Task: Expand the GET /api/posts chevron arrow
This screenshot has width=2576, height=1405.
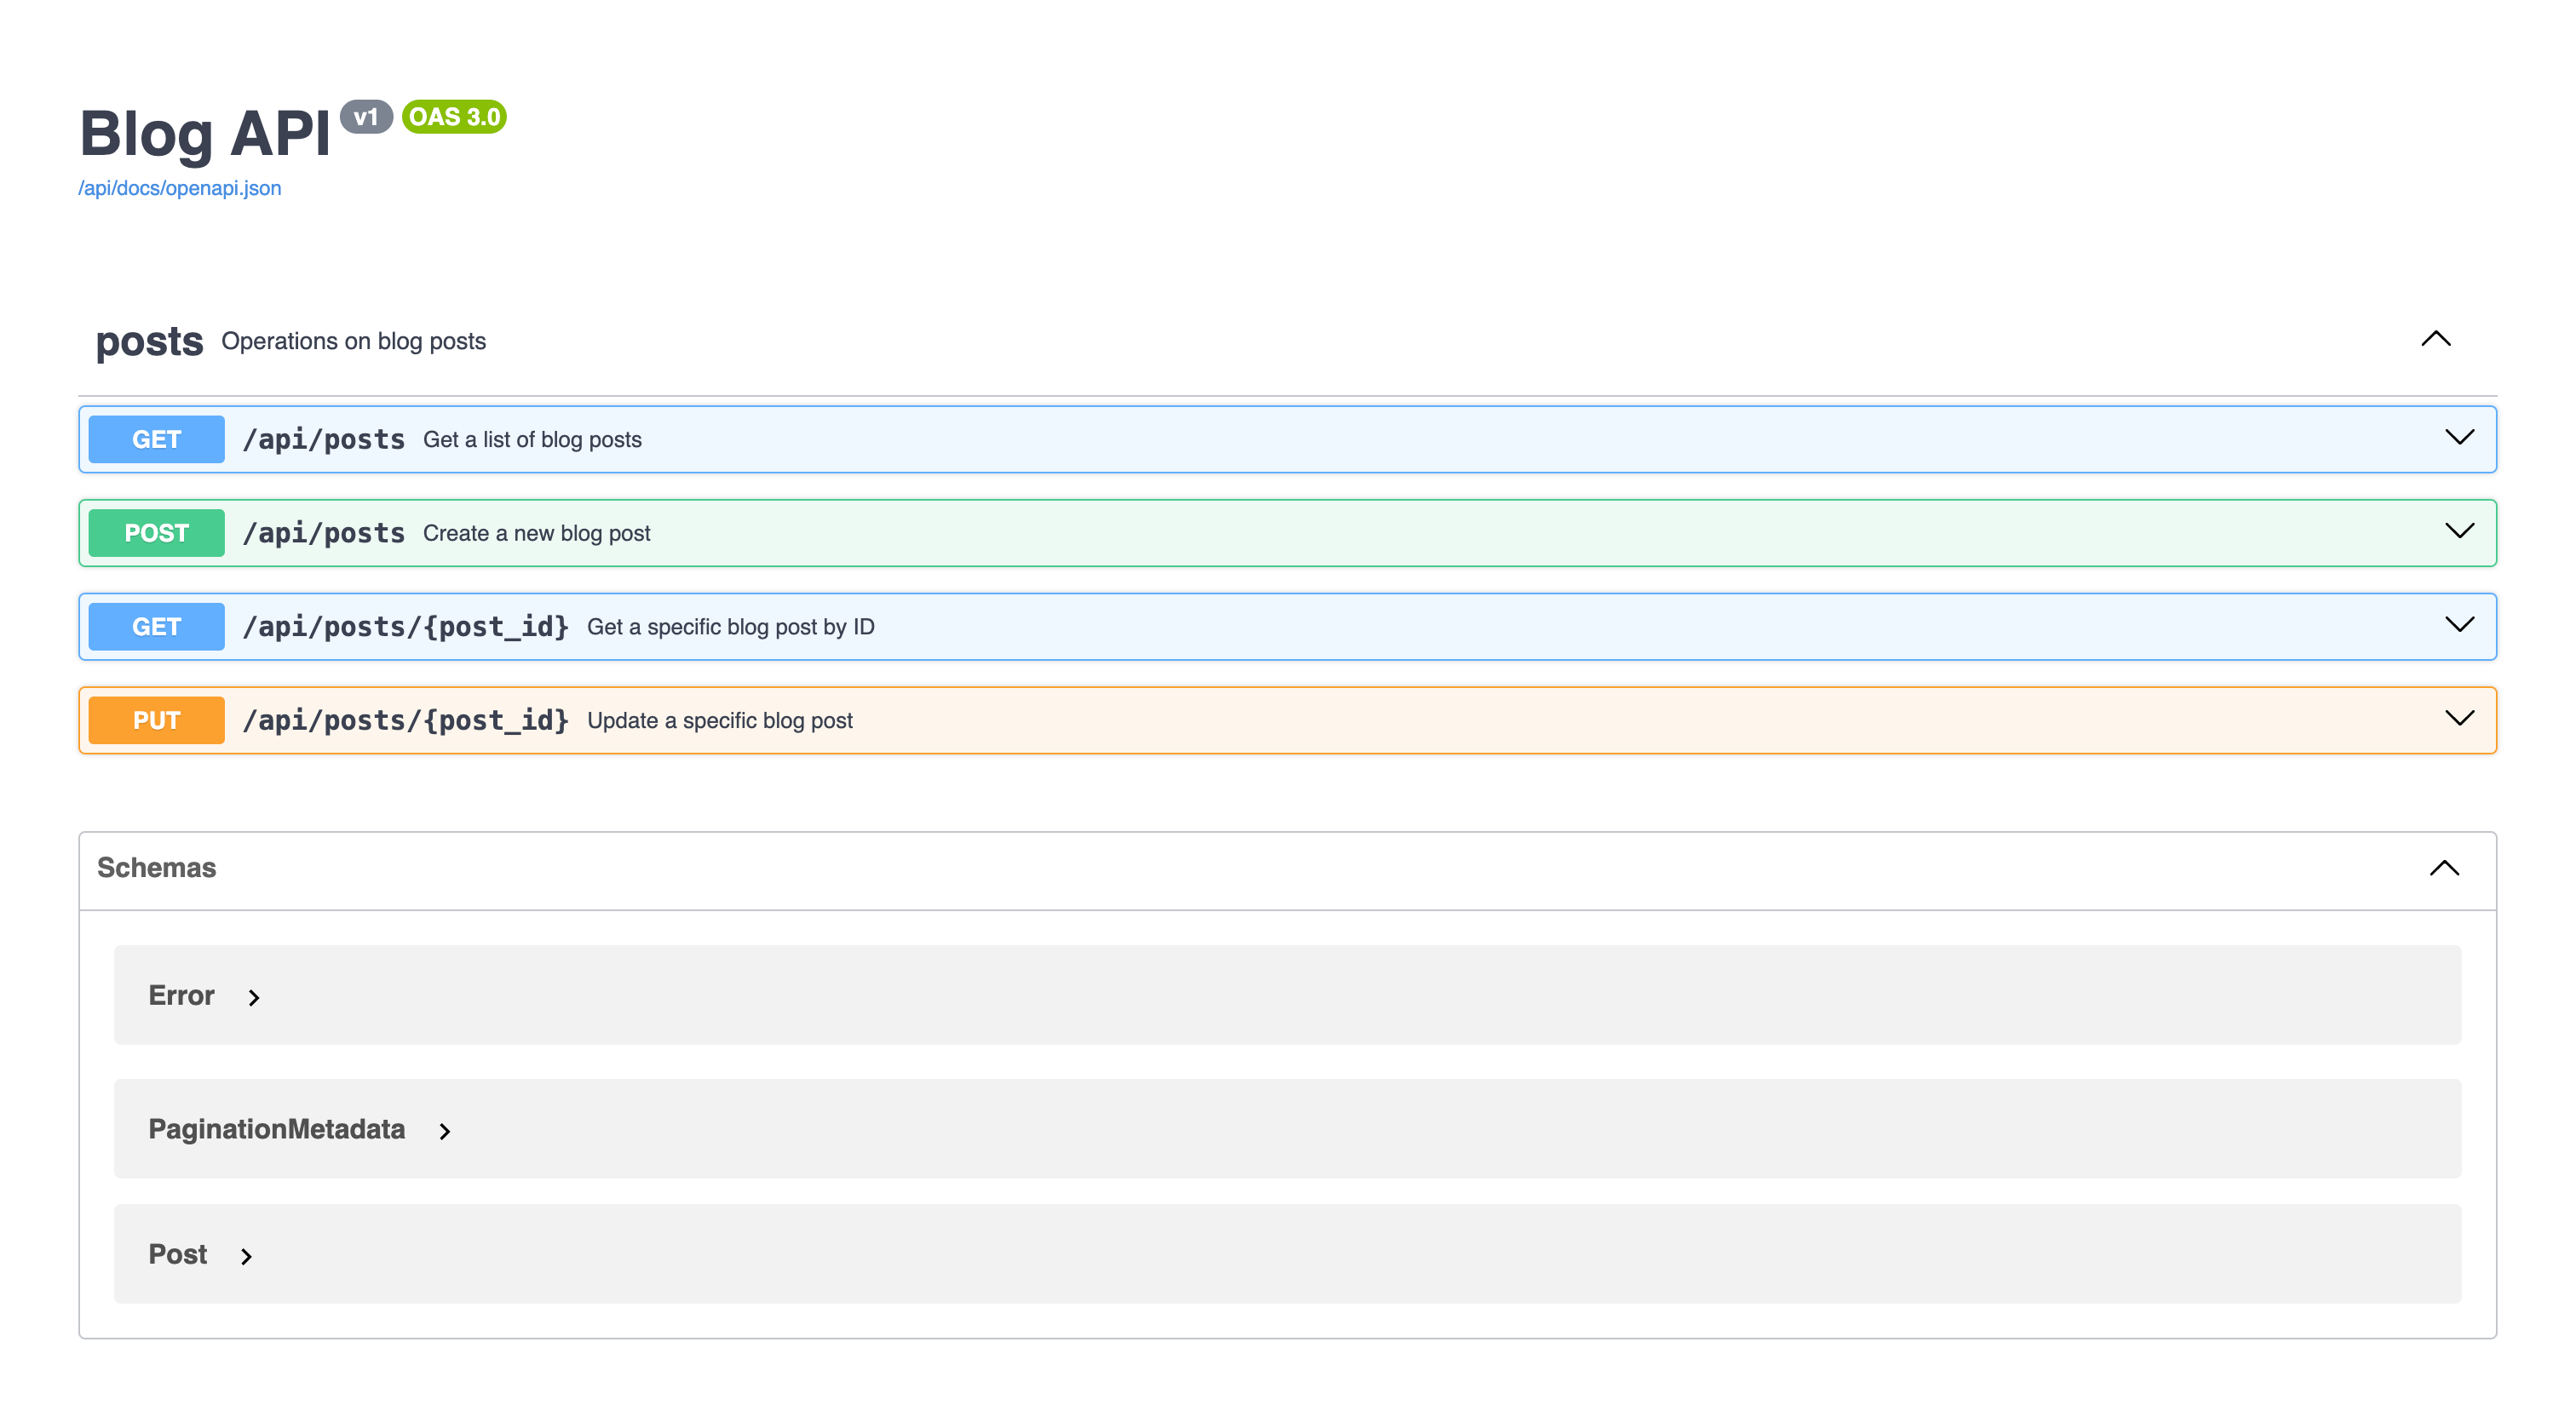Action: click(2459, 437)
